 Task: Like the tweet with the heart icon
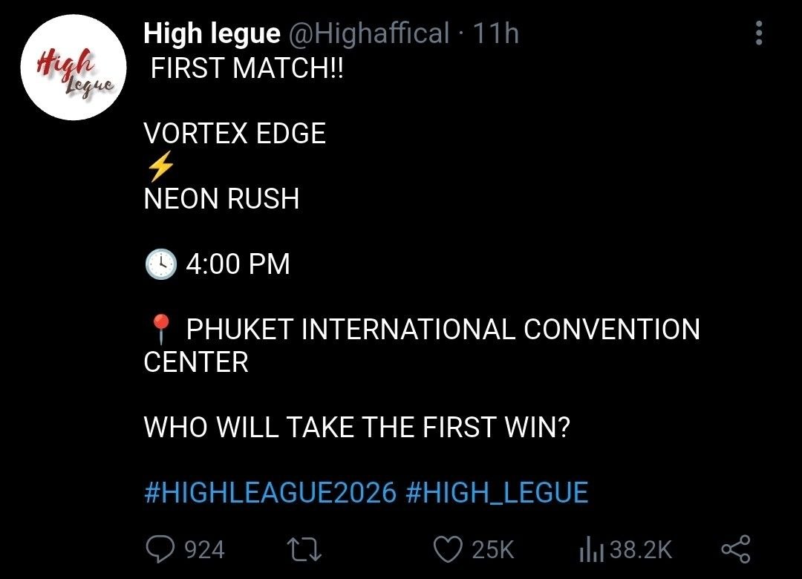pyautogui.click(x=448, y=549)
